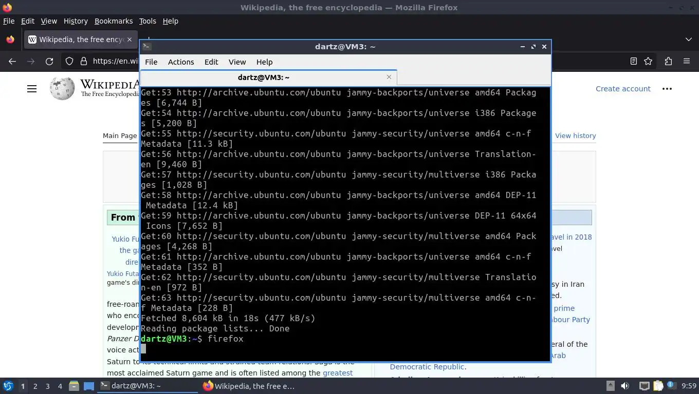Open the clipboard manager tray icon
The height and width of the screenshot is (394, 699).
658,386
